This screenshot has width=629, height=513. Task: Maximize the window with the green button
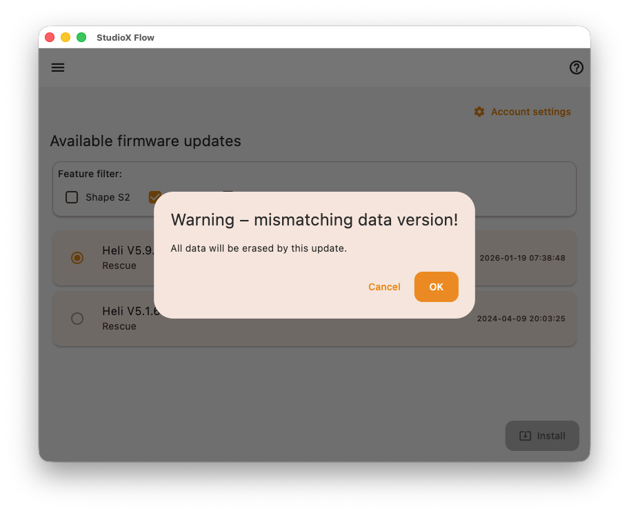coord(81,37)
